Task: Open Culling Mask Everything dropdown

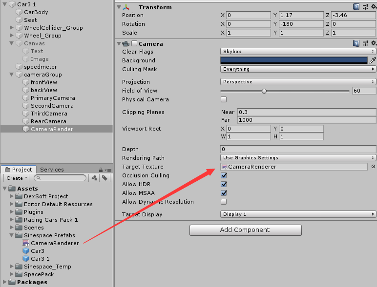Action: coord(298,69)
